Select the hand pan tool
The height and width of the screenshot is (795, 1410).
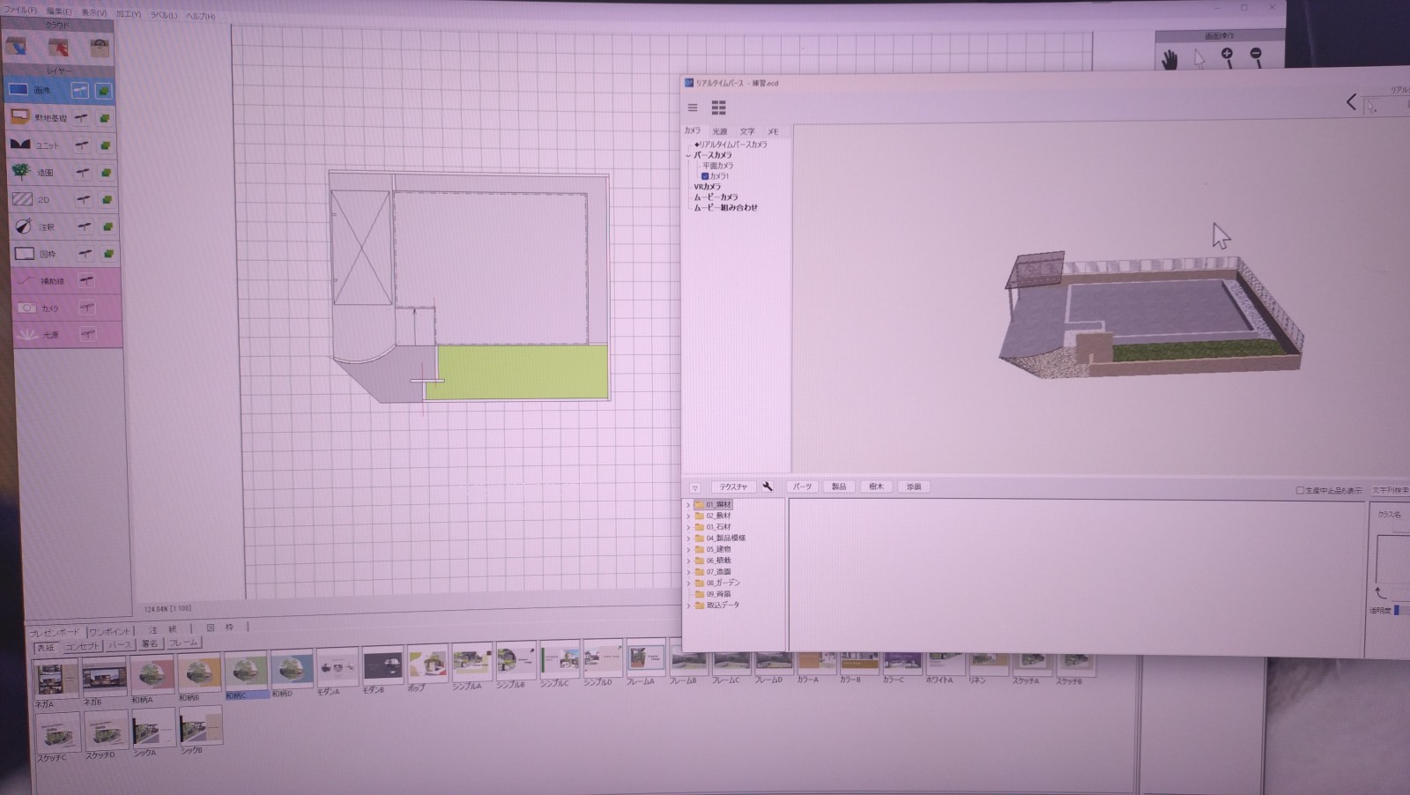pos(1169,59)
